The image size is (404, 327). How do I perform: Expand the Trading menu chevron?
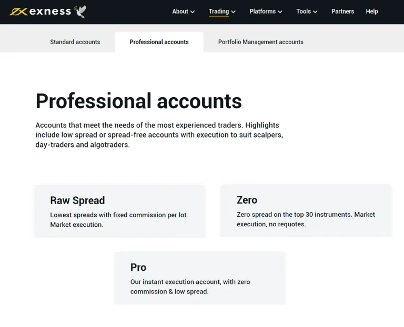tap(234, 12)
